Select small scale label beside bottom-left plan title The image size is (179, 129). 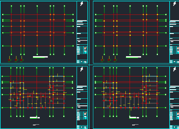39,118
